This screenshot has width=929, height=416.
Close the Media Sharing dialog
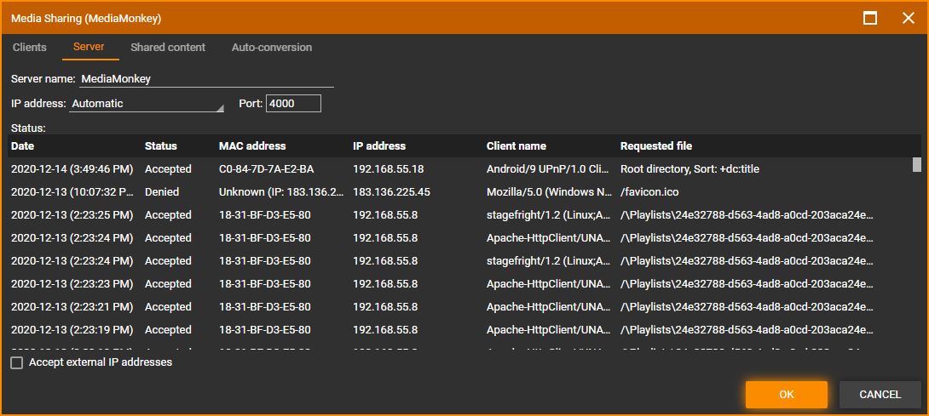(908, 19)
